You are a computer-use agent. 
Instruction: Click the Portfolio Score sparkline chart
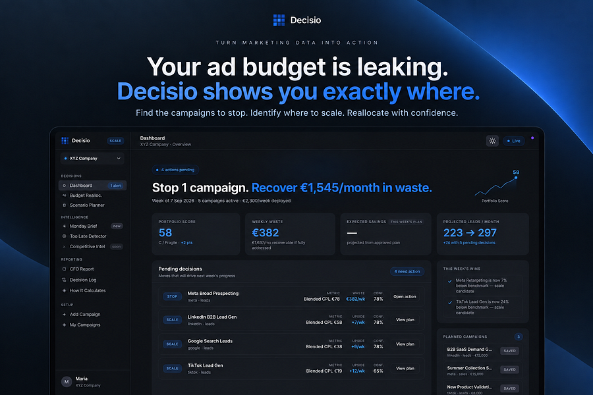pyautogui.click(x=495, y=186)
